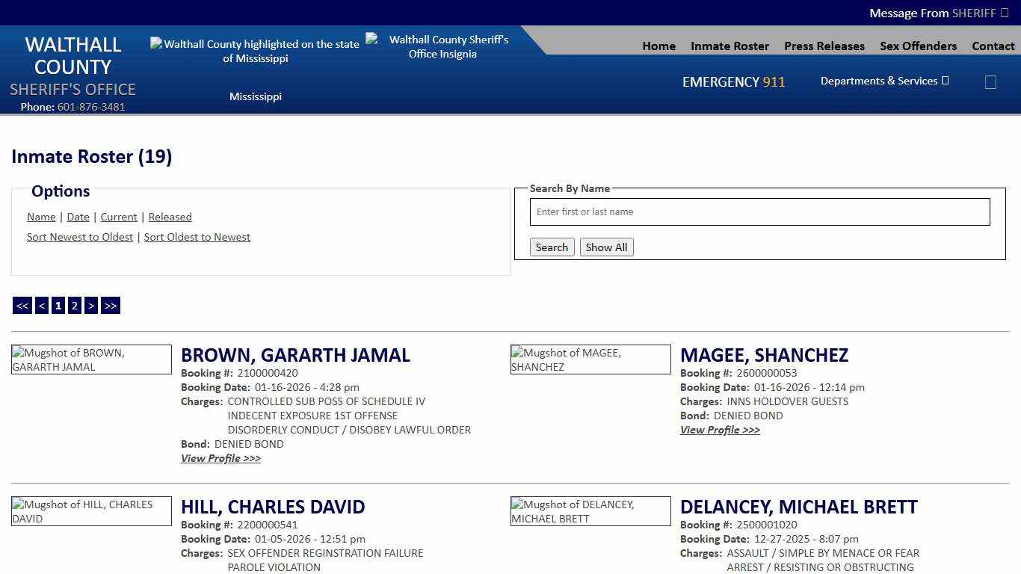This screenshot has width=1021, height=574.
Task: Switch roster to Current inmates only
Action: [x=118, y=217]
